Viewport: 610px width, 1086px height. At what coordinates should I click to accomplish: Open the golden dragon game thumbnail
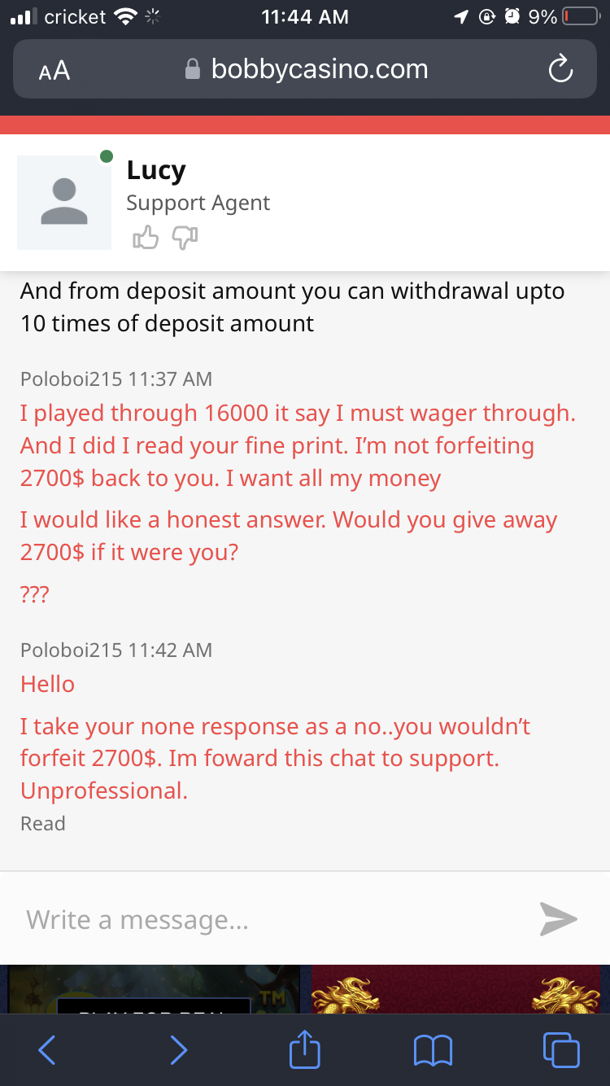pos(455,989)
